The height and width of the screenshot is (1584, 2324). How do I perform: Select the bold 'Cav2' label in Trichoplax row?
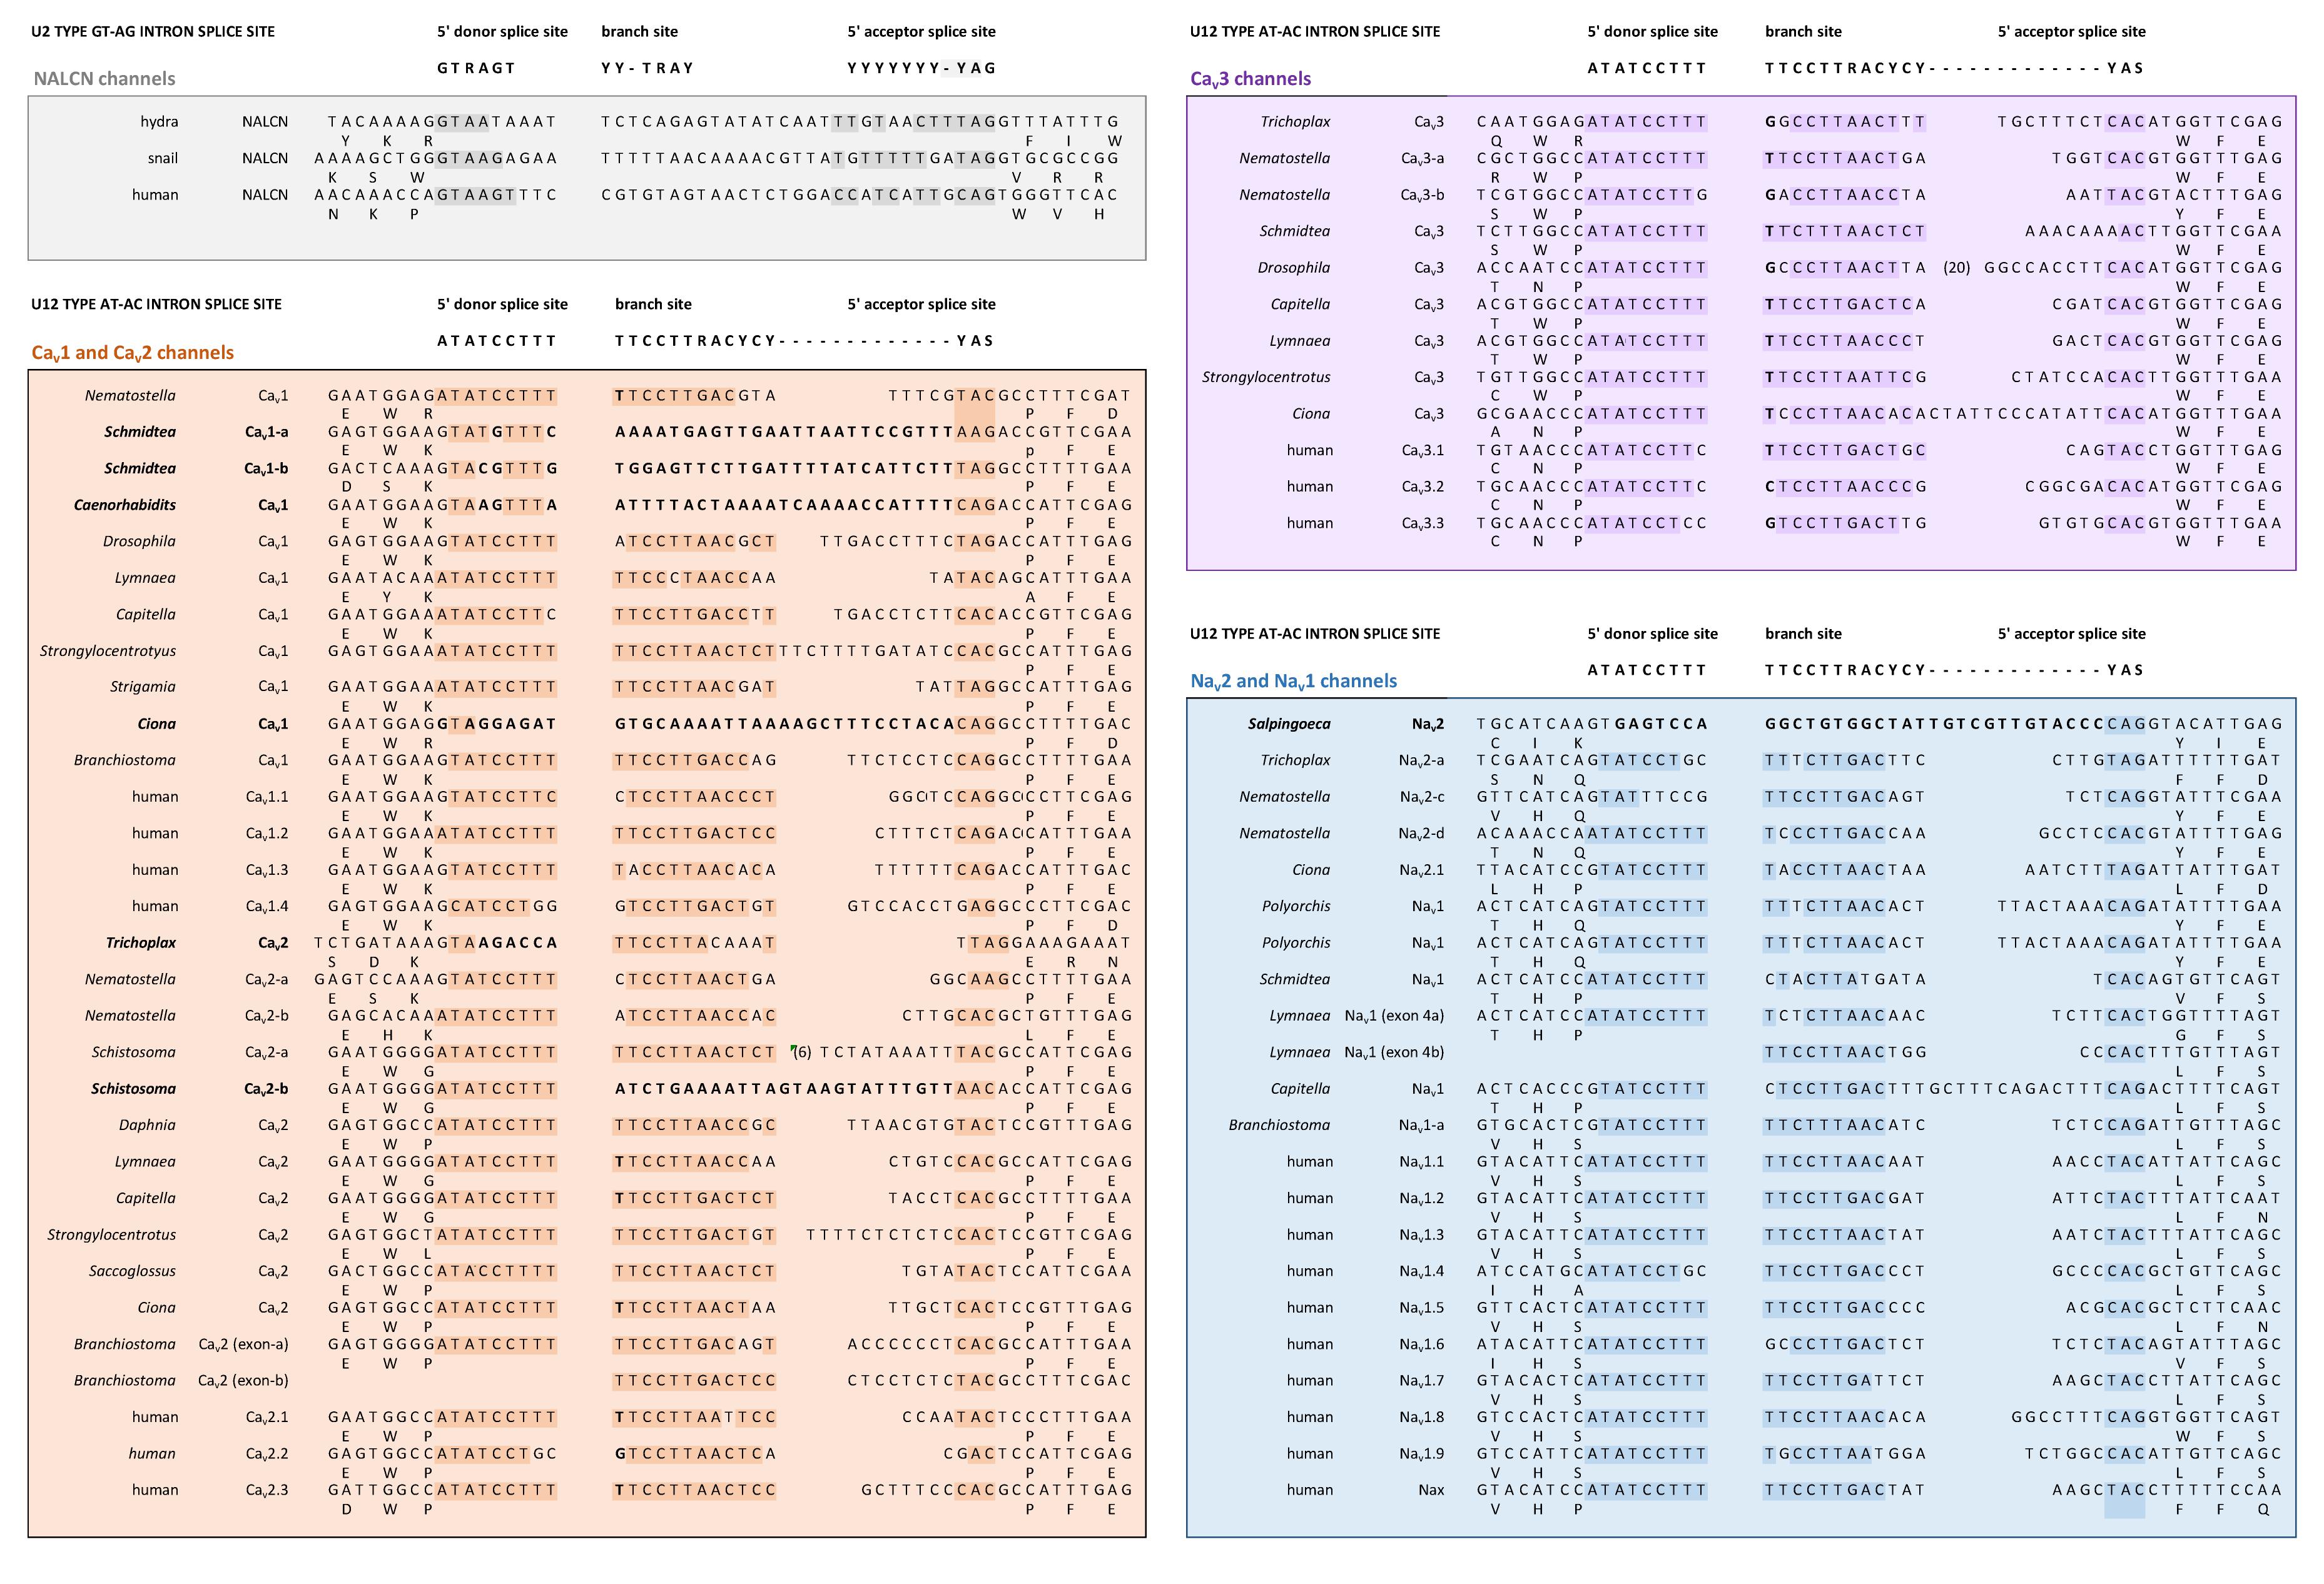pyautogui.click(x=273, y=944)
